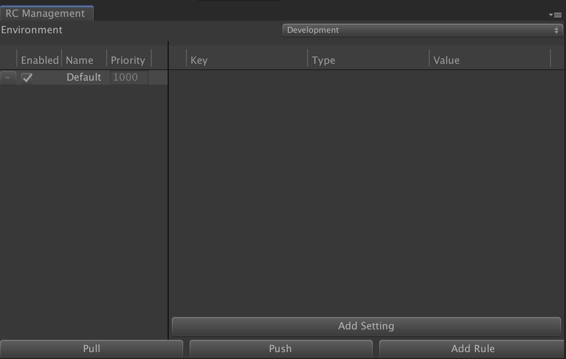
Task: Select the Default rule row
Action: (x=84, y=77)
